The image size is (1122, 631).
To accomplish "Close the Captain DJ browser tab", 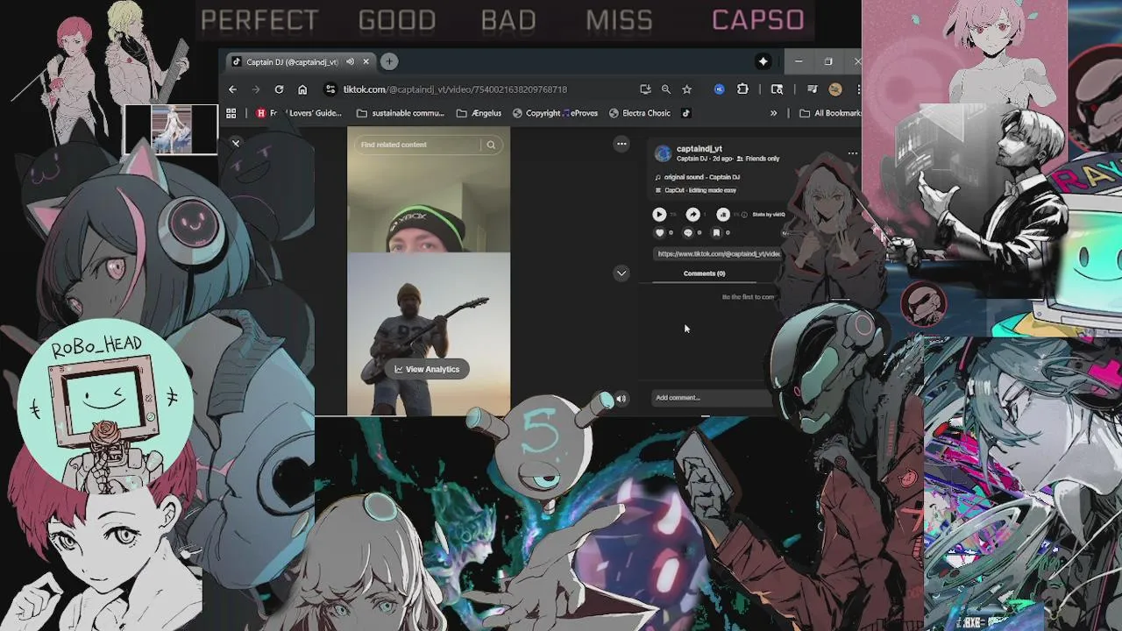I will click(366, 61).
